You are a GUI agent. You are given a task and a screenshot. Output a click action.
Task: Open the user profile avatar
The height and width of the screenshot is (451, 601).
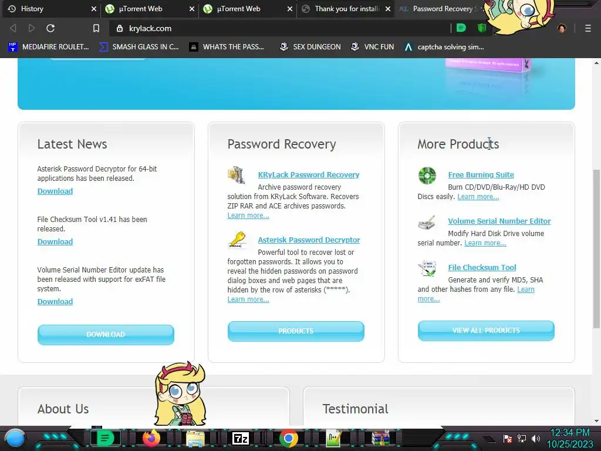click(562, 28)
